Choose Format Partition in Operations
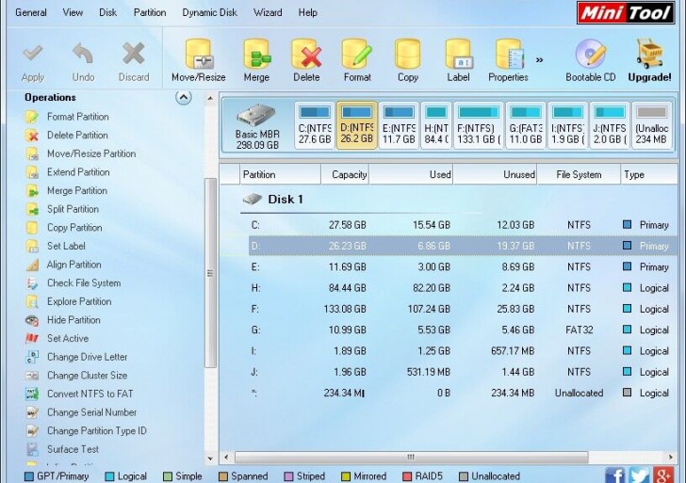Screen dimensions: 686x483 [x=78, y=117]
